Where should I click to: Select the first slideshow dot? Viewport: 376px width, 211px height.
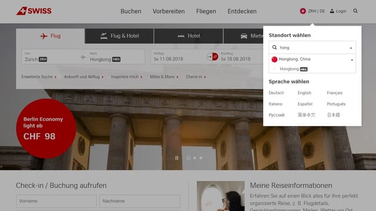188,158
